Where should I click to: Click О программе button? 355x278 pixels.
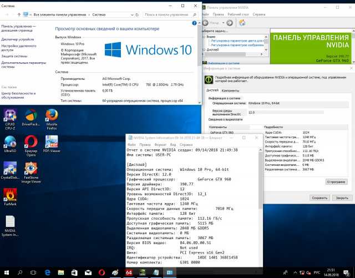336,181
